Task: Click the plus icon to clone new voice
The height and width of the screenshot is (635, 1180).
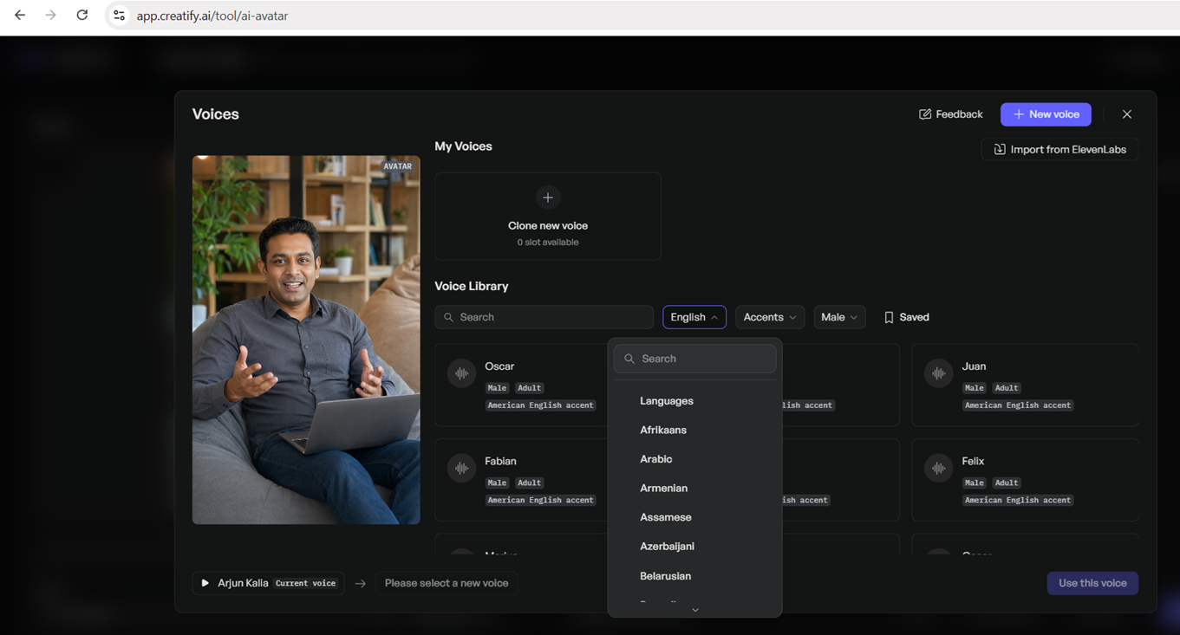Action: coord(548,198)
